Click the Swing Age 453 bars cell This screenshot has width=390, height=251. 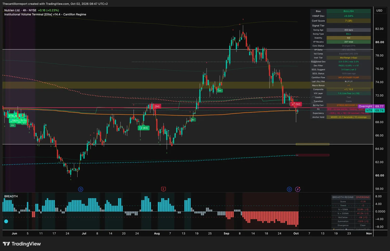[349, 30]
